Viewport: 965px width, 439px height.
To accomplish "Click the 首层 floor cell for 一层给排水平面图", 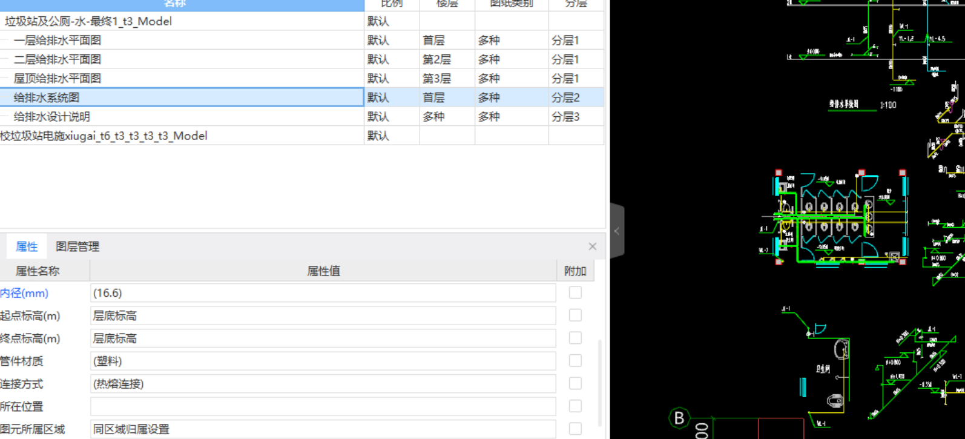I will click(x=447, y=41).
